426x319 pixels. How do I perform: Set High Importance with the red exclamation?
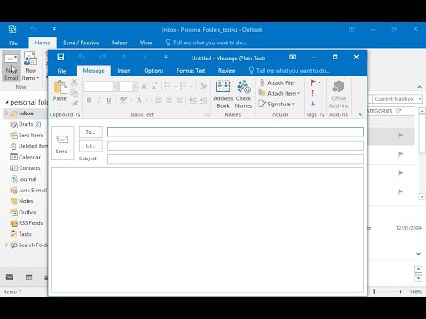[x=312, y=93]
